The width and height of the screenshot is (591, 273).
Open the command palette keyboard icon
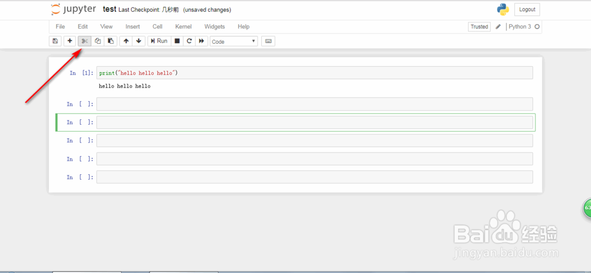[x=268, y=41]
